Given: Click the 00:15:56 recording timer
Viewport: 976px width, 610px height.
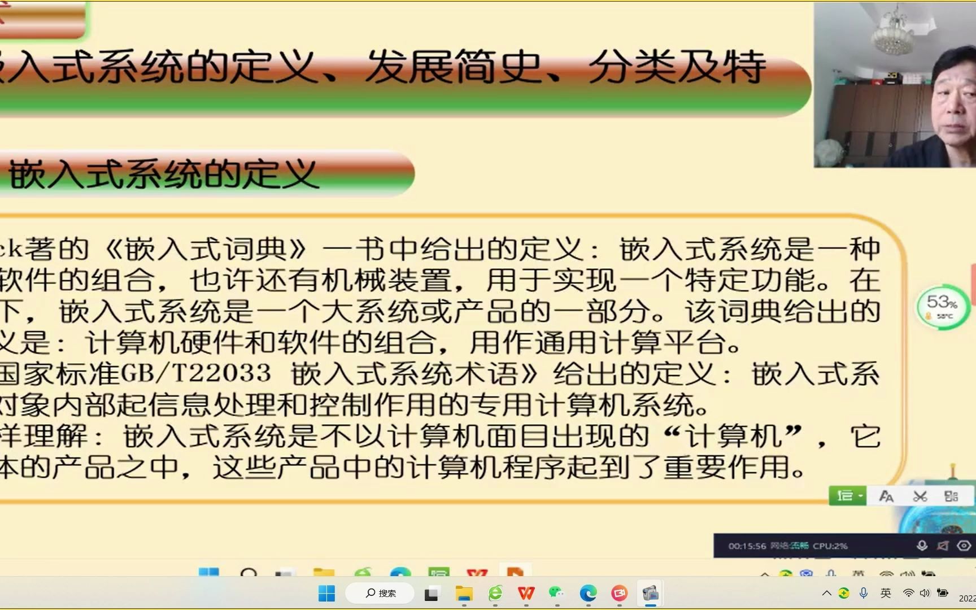Looking at the screenshot, I should (x=747, y=546).
